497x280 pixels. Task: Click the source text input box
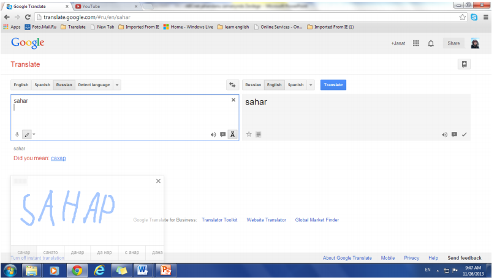pos(125,117)
